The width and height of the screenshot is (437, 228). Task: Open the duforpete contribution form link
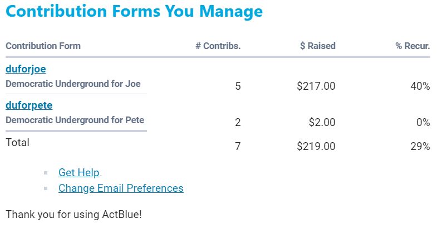point(29,105)
